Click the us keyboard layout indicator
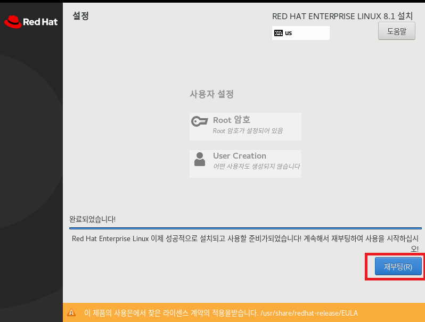 pyautogui.click(x=300, y=33)
